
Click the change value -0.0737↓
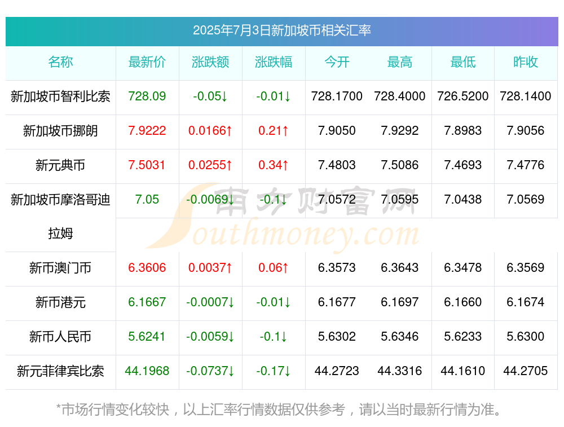coord(210,371)
